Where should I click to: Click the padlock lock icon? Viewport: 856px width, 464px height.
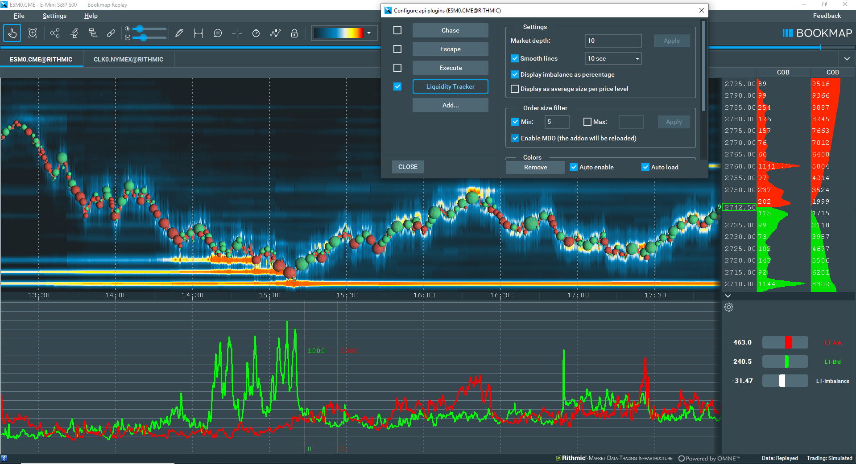click(x=294, y=33)
